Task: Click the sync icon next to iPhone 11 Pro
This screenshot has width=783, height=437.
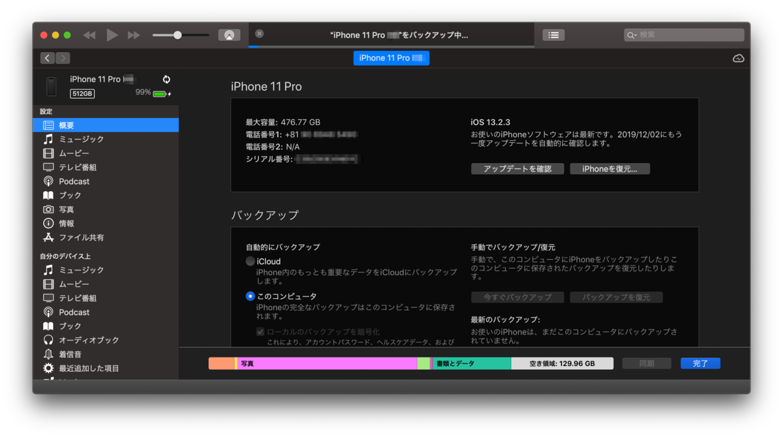Action: (x=166, y=79)
